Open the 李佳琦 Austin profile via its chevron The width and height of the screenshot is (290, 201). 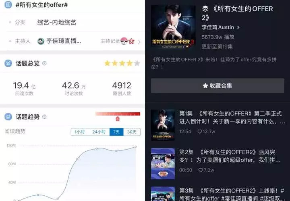coord(238,27)
